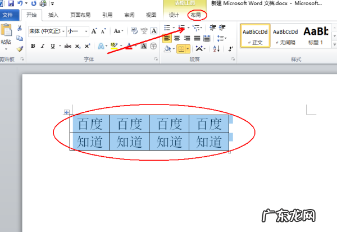Expand the underline style arrow
Viewport: 337px width, 232px height.
(60, 46)
